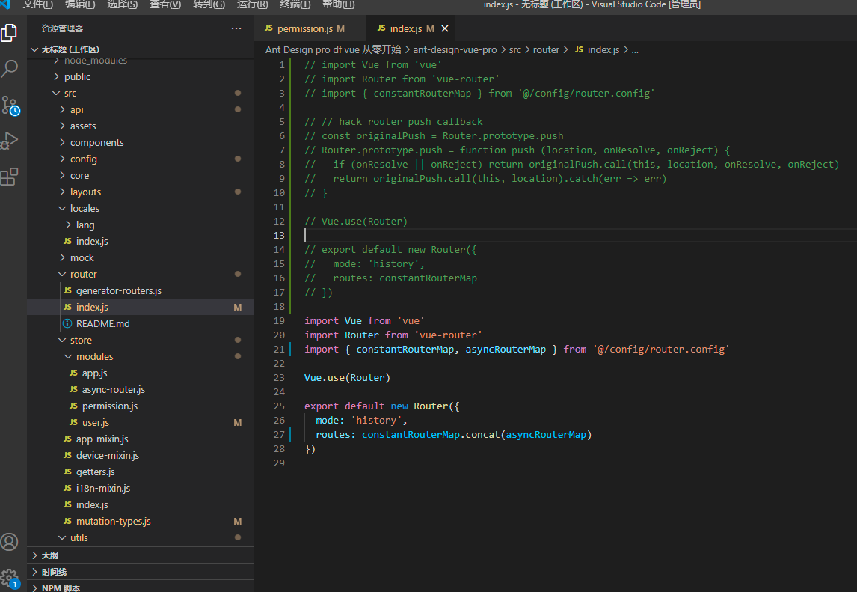Expand the 时间线 timeline section
The width and height of the screenshot is (857, 592).
54,572
